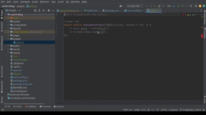
Task: Click the Project panel horizontal scrollbar
Action: 23,104
